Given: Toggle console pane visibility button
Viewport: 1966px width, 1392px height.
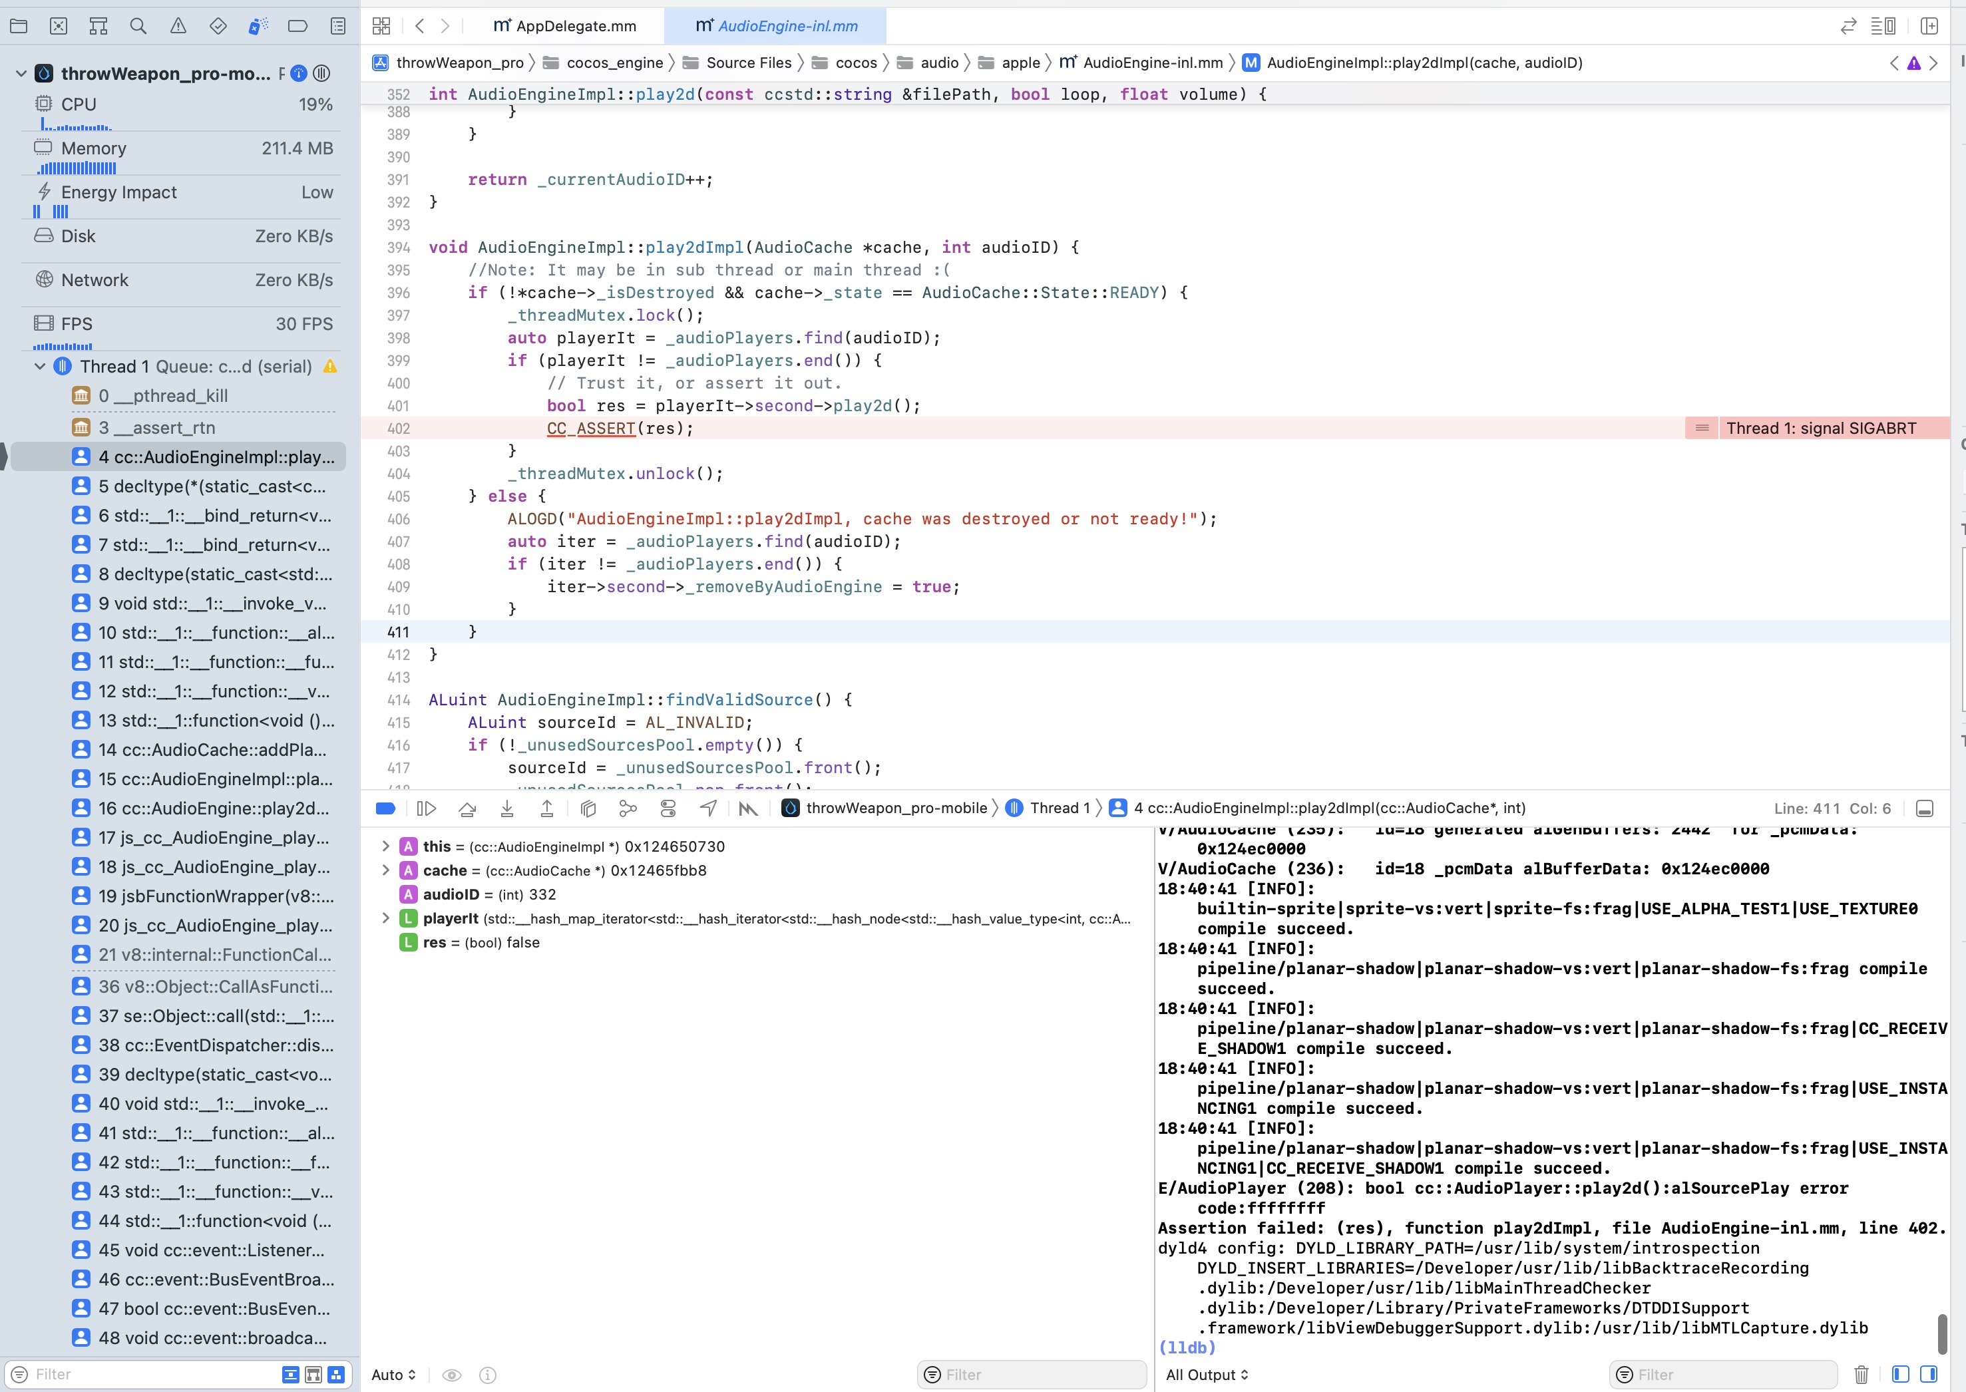Looking at the screenshot, I should click(1929, 1375).
